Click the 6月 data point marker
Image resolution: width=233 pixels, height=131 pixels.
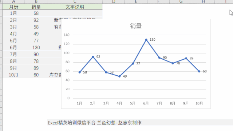tap(146, 40)
